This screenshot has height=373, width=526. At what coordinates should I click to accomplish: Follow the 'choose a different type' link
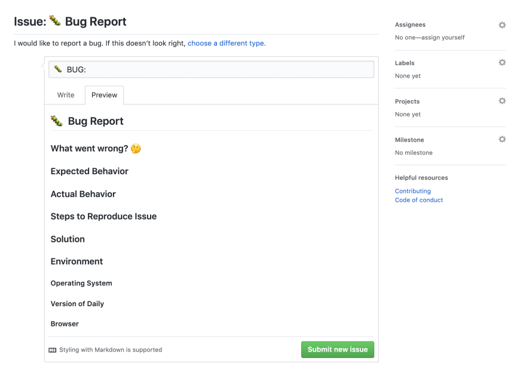(x=227, y=43)
